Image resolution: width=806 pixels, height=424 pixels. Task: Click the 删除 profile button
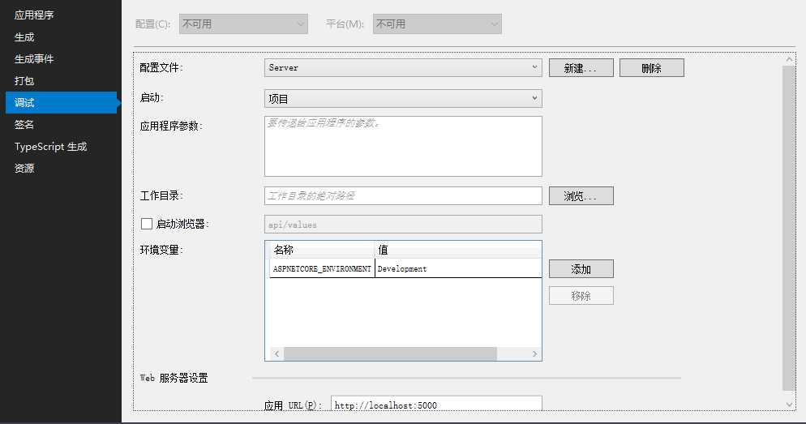(x=652, y=68)
